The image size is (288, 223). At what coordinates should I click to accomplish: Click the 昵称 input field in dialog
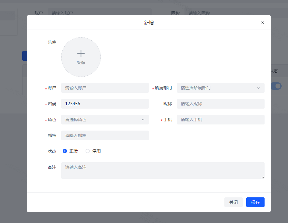(x=220, y=104)
